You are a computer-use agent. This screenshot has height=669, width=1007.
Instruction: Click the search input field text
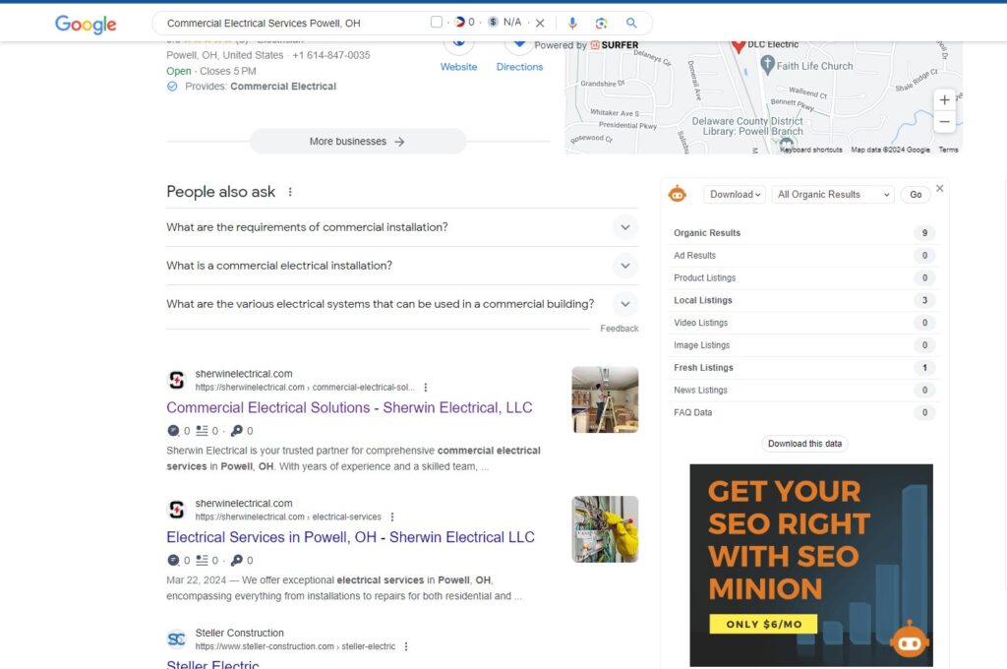264,24
